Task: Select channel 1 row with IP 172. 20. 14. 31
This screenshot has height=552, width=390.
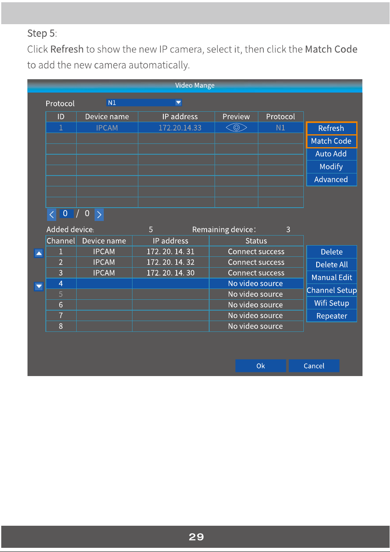Action: 175,251
